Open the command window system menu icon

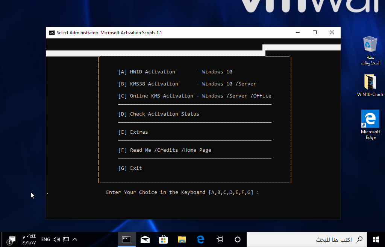[x=52, y=33]
